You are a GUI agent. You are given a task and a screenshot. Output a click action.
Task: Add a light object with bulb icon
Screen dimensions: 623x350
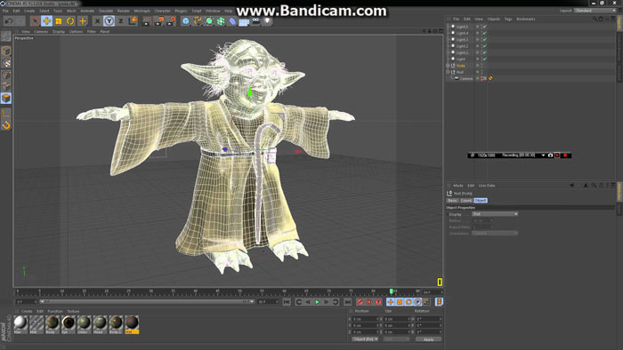(267, 21)
